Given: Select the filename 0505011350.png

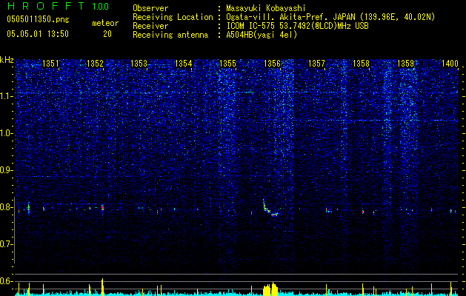Looking at the screenshot, I should point(38,19).
